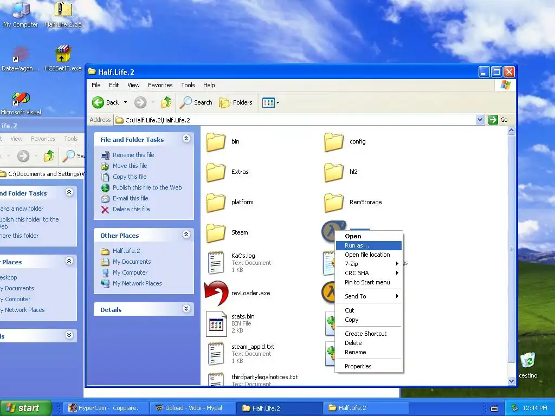This screenshot has width=555, height=416.
Task: Open the File menu
Action: [96, 85]
